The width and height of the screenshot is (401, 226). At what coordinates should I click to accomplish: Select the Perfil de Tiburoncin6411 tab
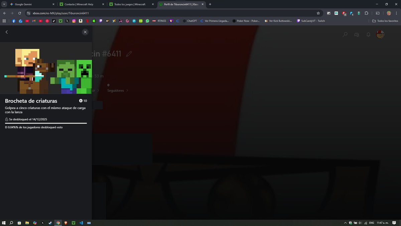point(181,4)
